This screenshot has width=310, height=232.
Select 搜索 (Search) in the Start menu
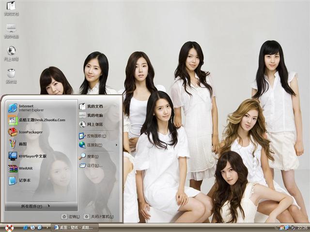click(92, 156)
